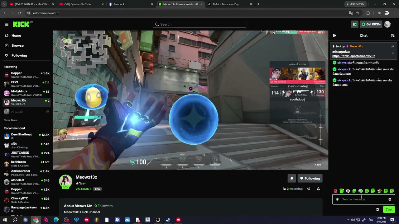This screenshot has height=224, width=399.
Task: Hide the pinned chat message
Action: point(393,46)
